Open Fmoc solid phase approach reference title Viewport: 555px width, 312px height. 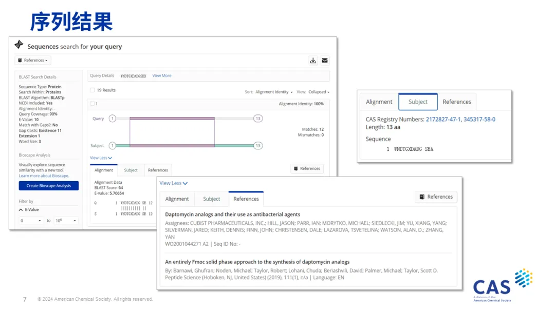pyautogui.click(x=257, y=262)
